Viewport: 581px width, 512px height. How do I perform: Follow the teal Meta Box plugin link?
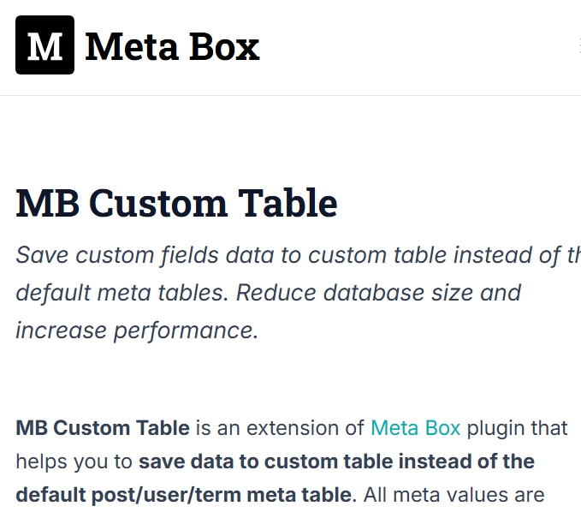pyautogui.click(x=415, y=428)
